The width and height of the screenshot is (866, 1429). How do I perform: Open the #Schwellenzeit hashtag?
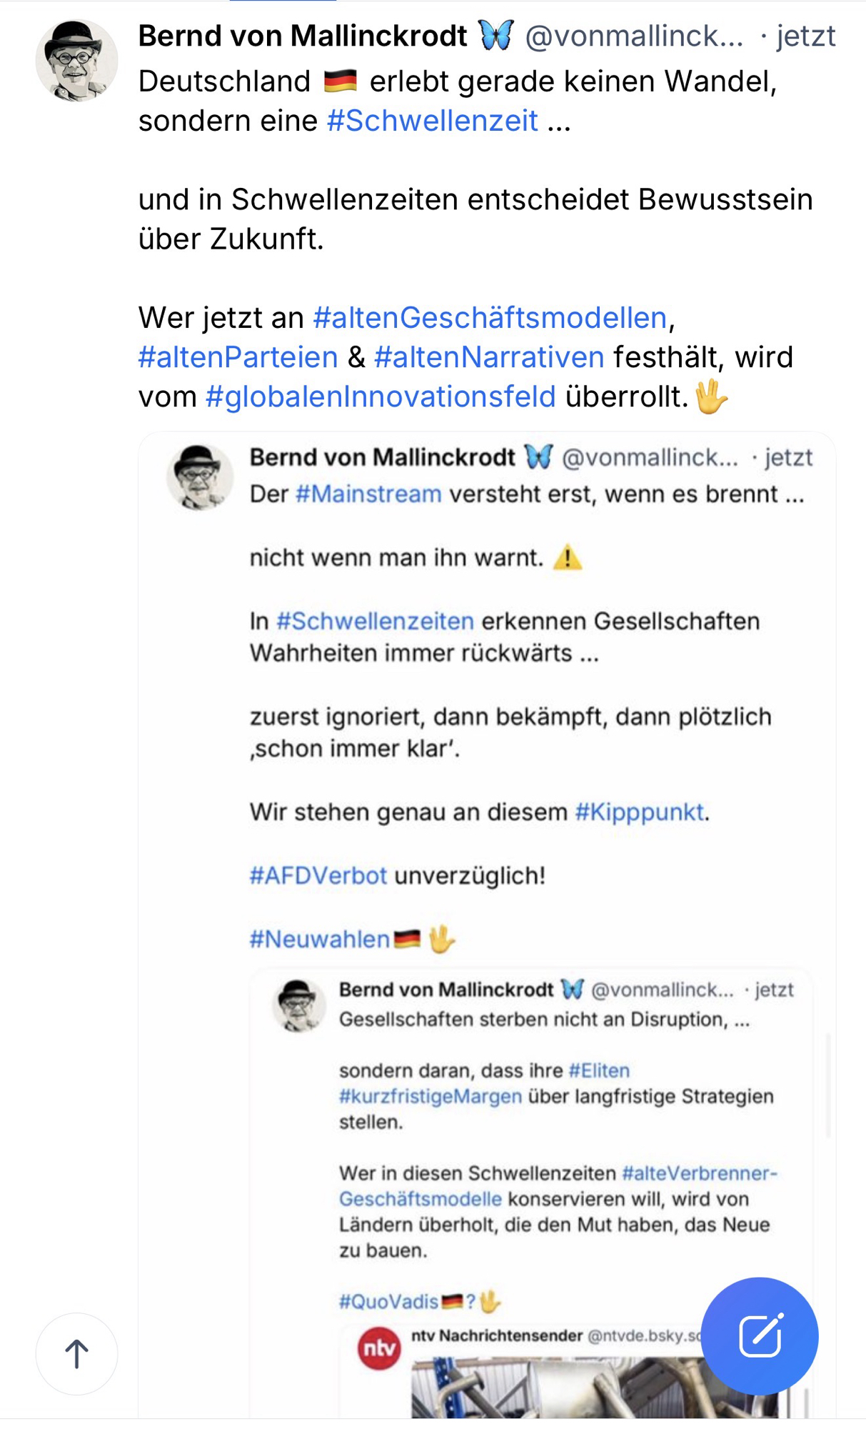pos(432,121)
